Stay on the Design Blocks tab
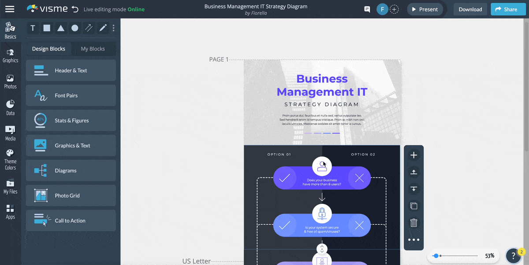The image size is (529, 265). 48,49
